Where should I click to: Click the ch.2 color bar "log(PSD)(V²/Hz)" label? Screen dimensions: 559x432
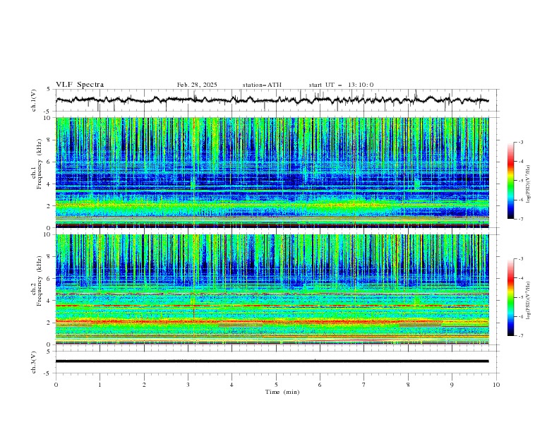529,300
